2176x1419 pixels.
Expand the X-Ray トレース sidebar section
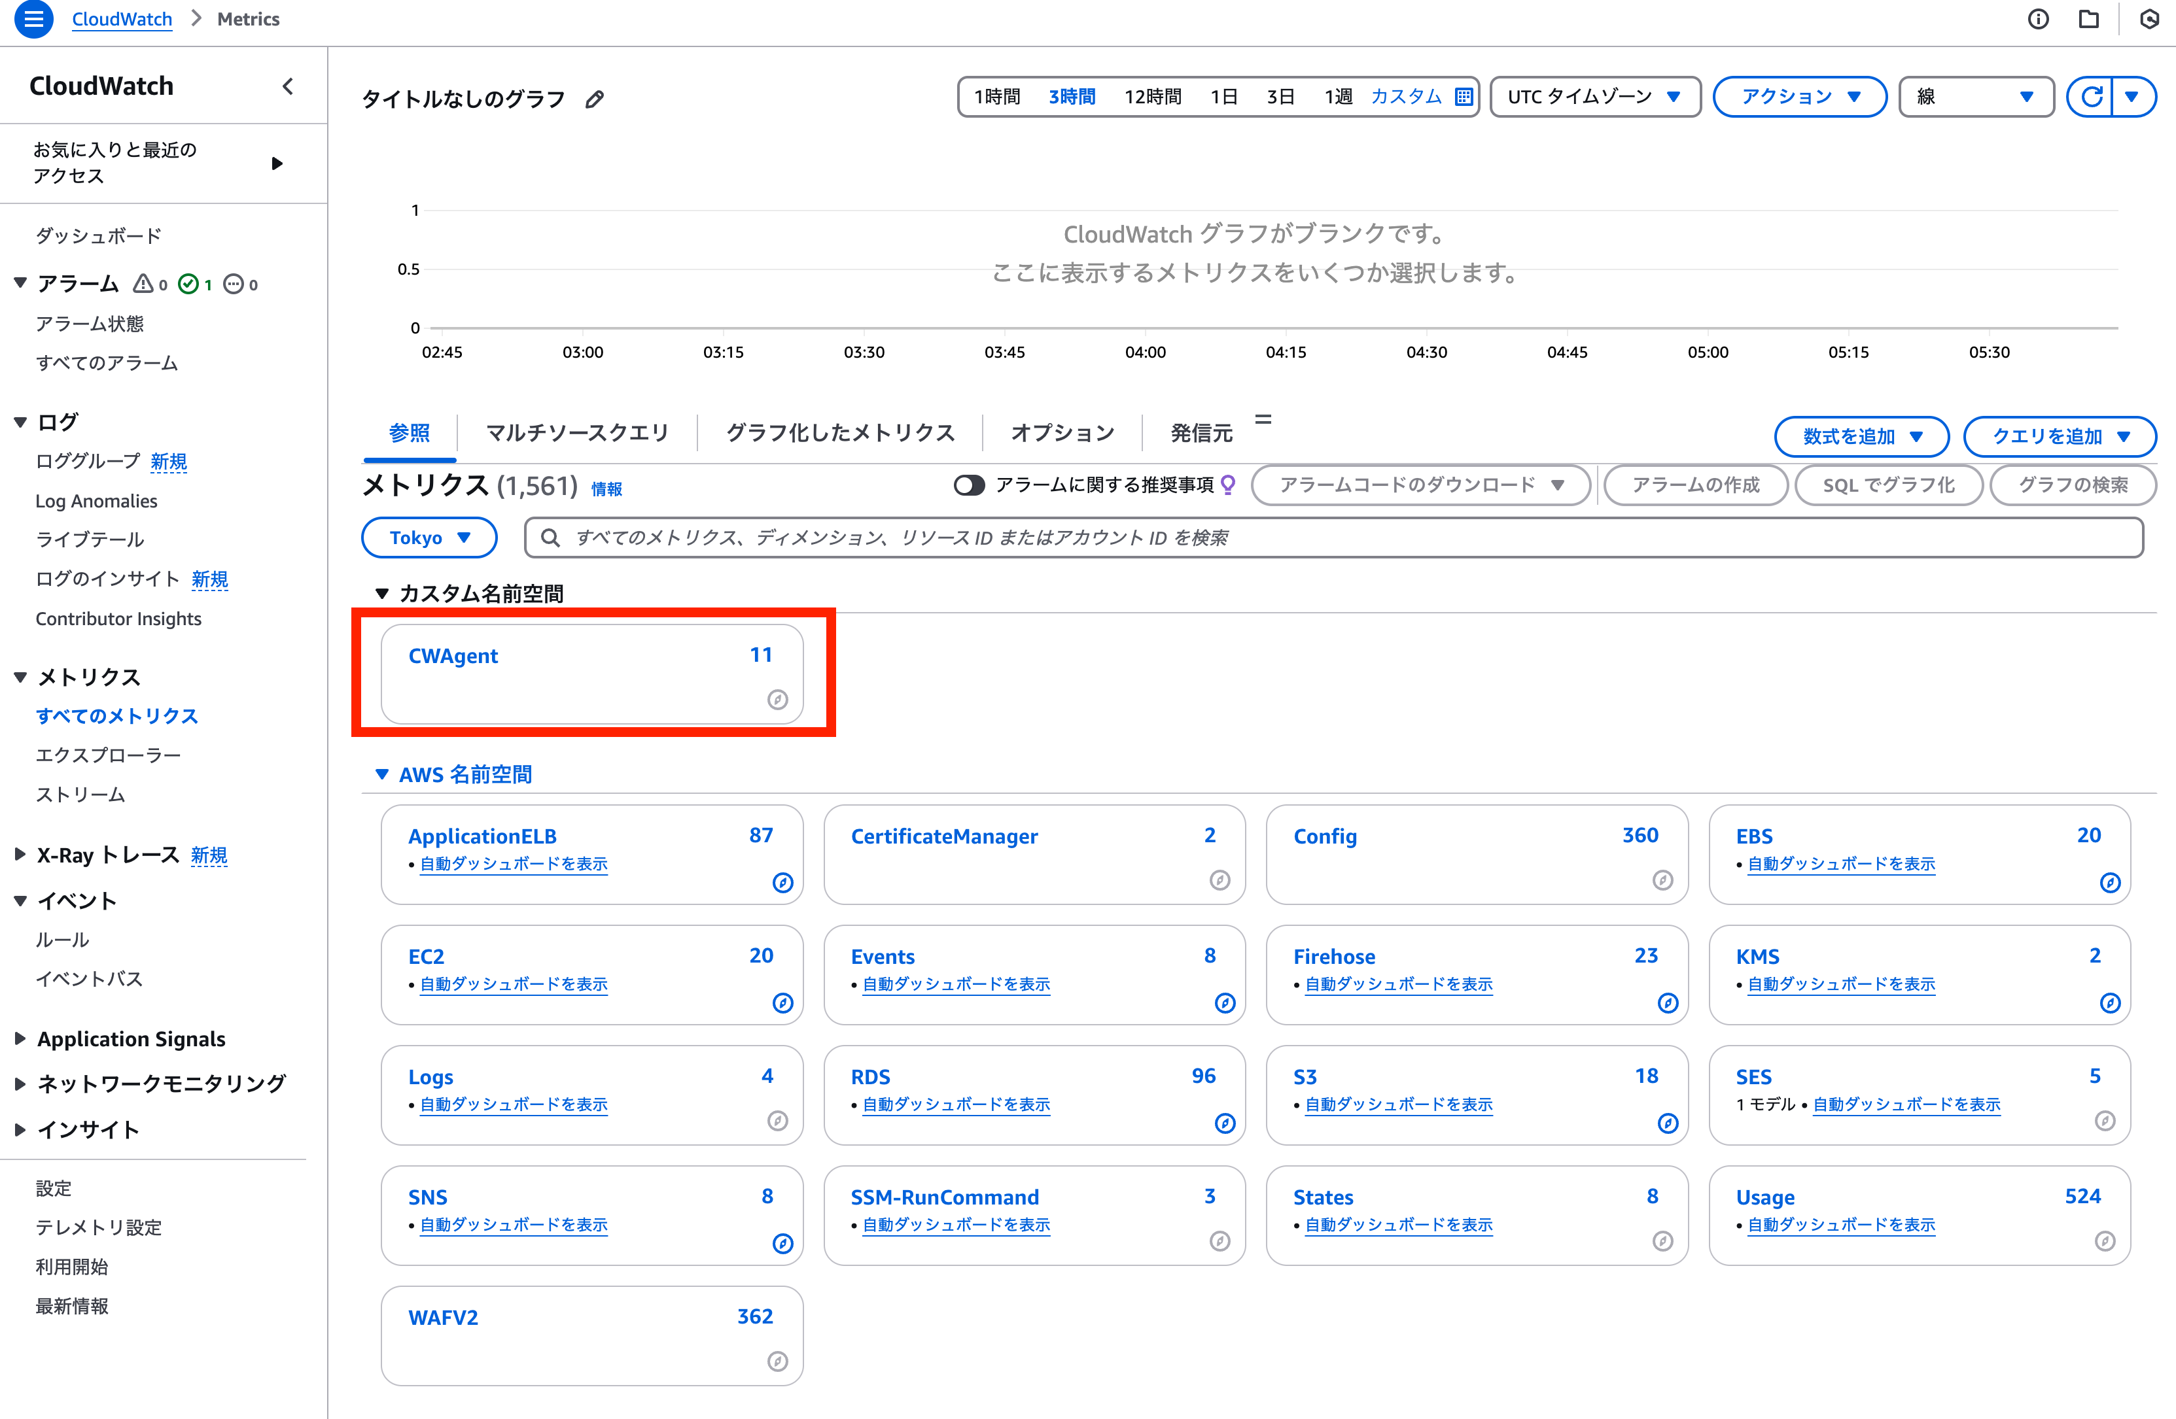pyautogui.click(x=20, y=855)
